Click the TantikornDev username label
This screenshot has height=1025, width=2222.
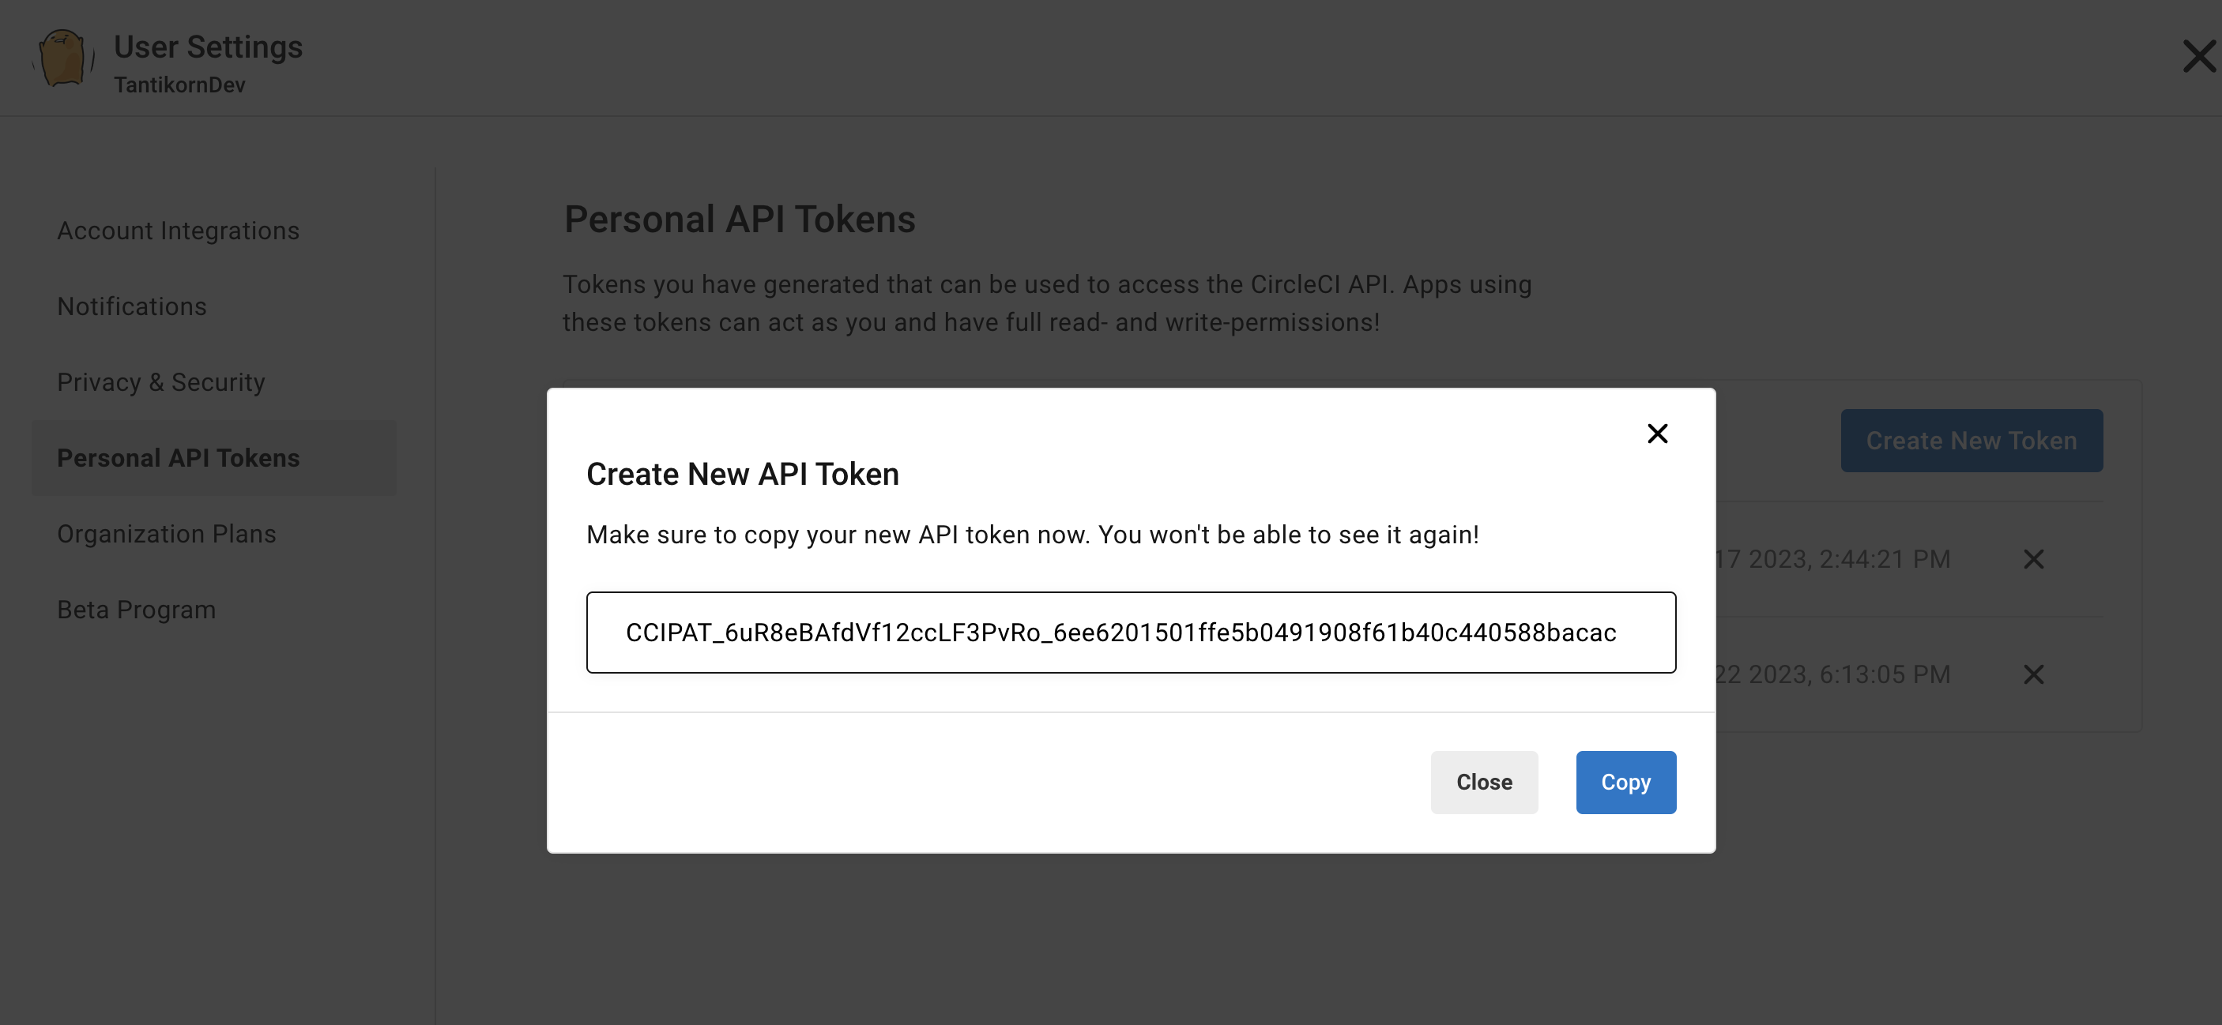[x=179, y=85]
